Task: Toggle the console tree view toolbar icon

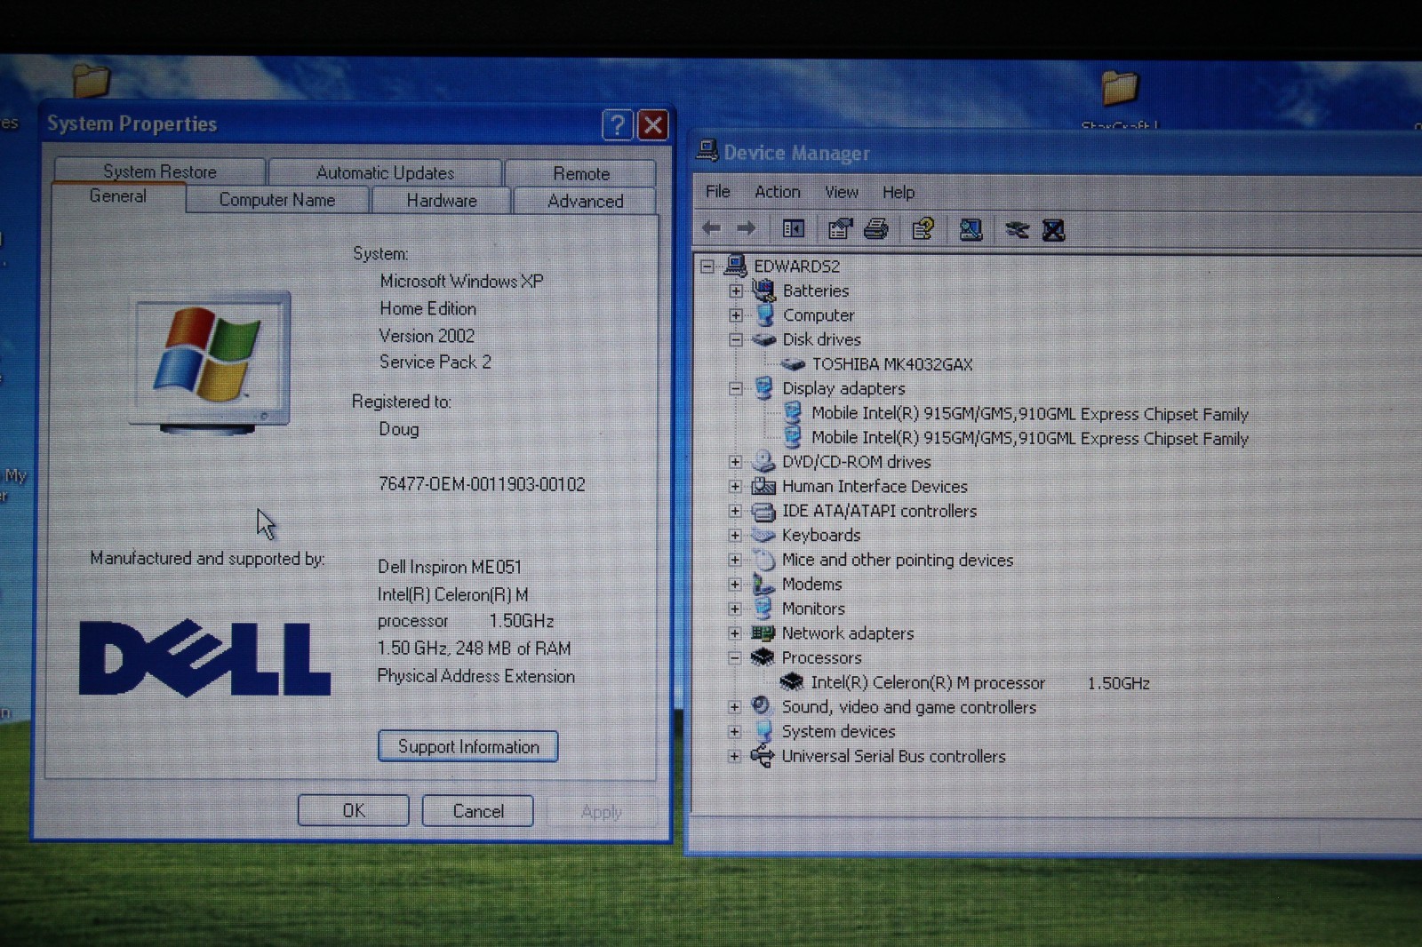Action: [x=794, y=229]
